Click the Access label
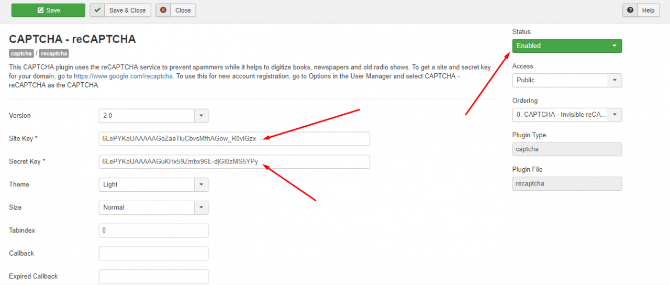The height and width of the screenshot is (285, 670). (523, 66)
